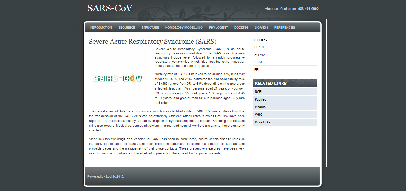
Task: Open the NCBI related link
Action: point(258,92)
